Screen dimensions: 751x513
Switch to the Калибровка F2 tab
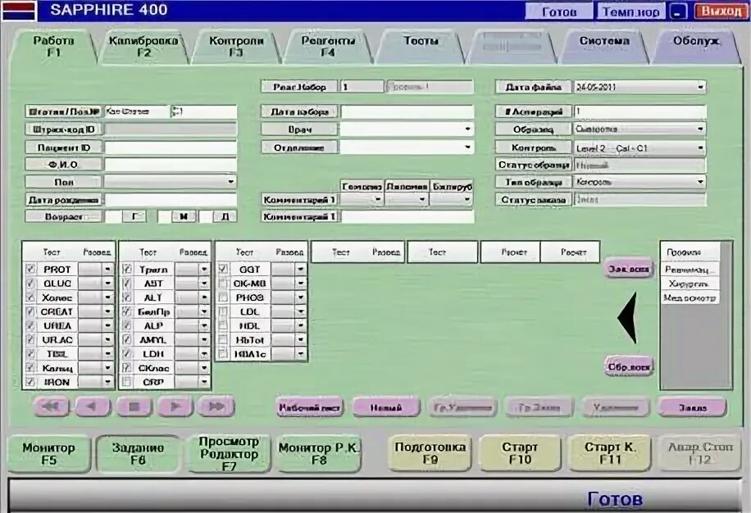[143, 47]
